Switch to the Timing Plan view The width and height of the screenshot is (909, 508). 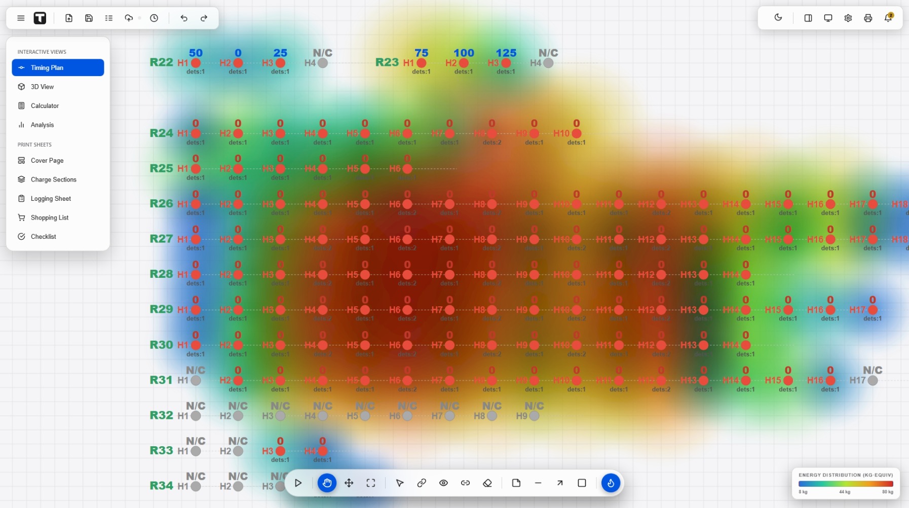[58, 67]
